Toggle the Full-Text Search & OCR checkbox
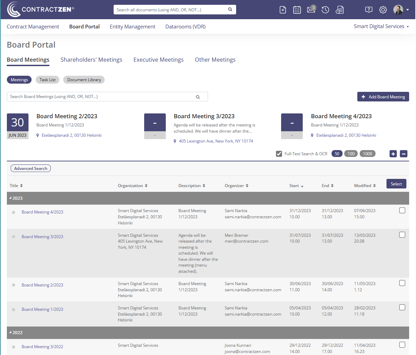This screenshot has width=416, height=355. pos(279,154)
